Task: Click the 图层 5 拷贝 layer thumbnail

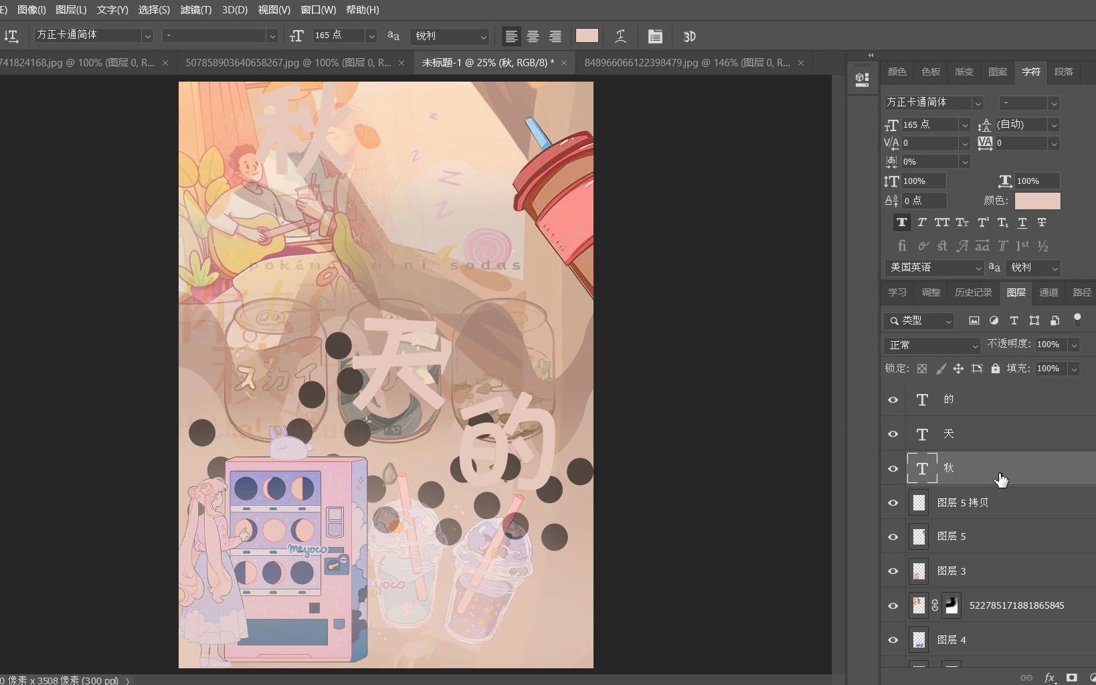Action: pyautogui.click(x=919, y=502)
